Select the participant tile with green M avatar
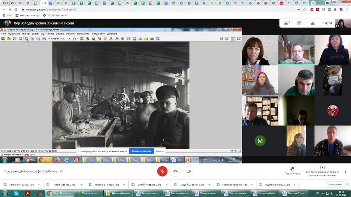 pos(260,141)
